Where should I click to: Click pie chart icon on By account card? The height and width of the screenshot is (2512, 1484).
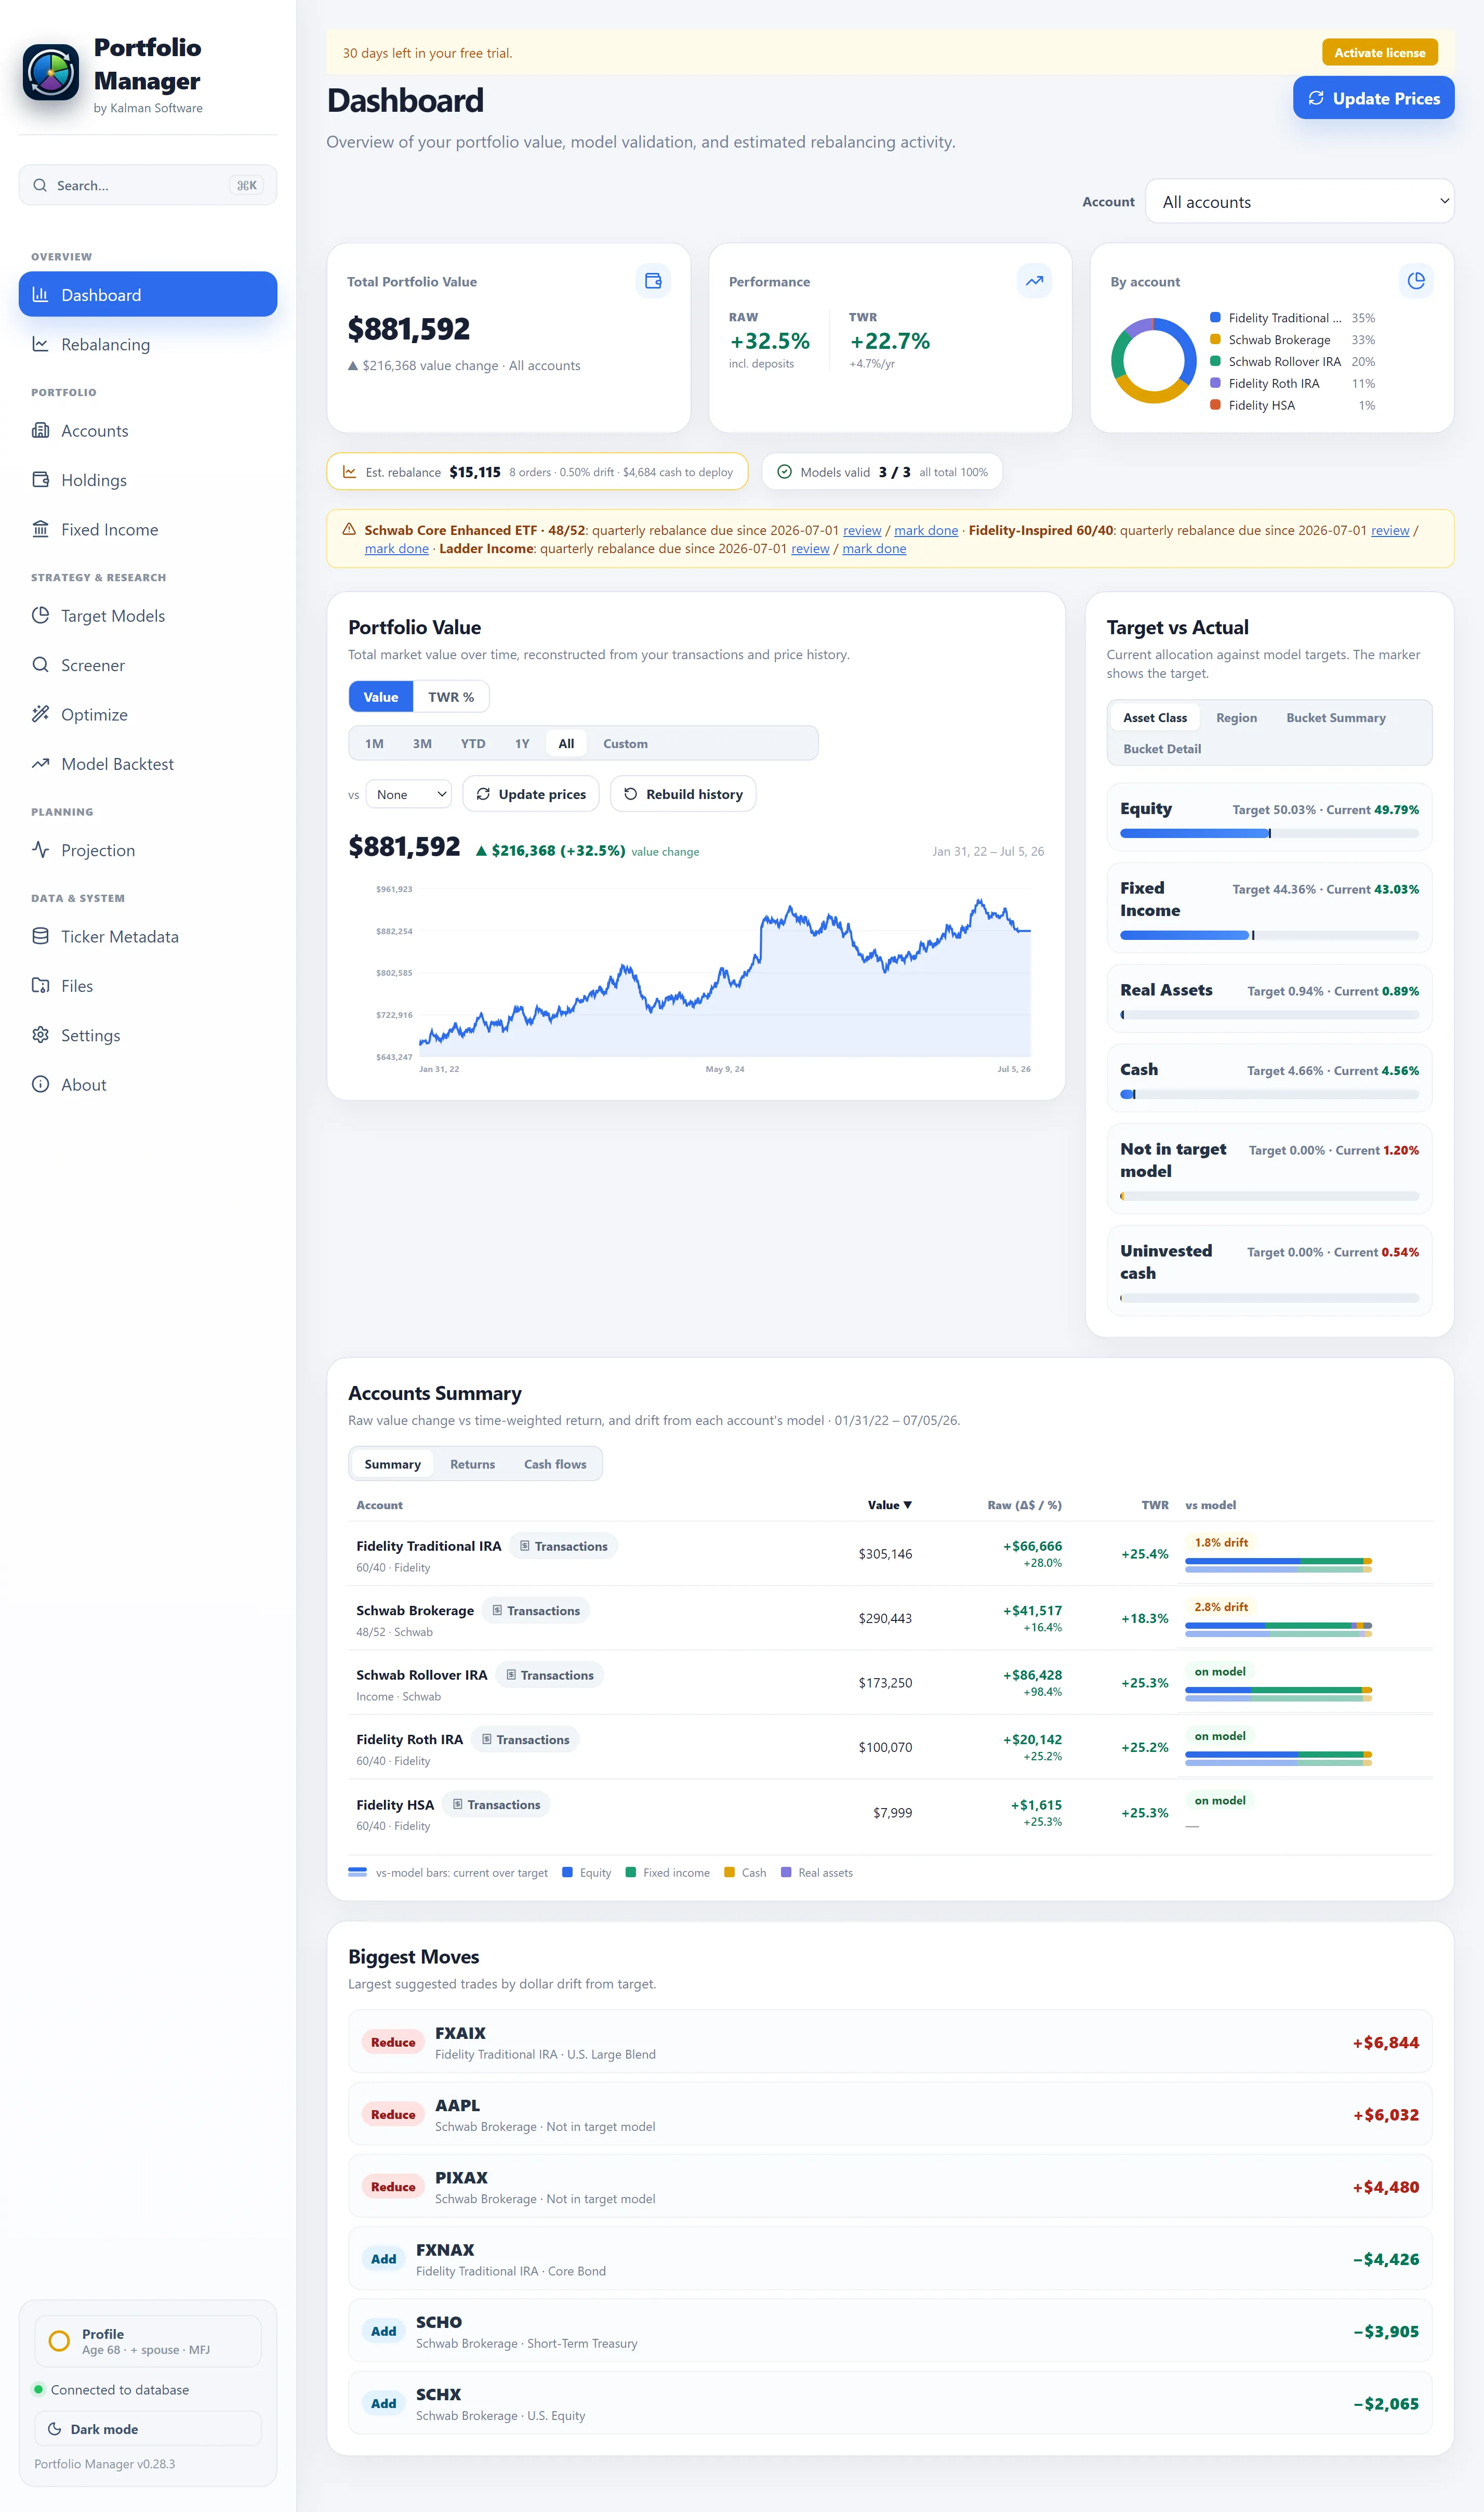(1416, 281)
